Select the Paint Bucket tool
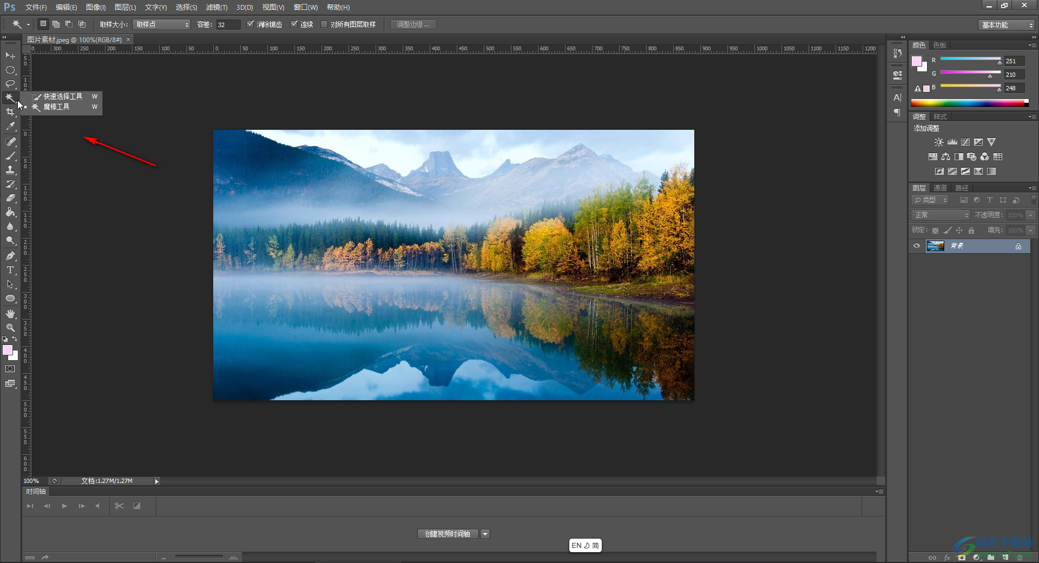The width and height of the screenshot is (1039, 563). point(10,212)
